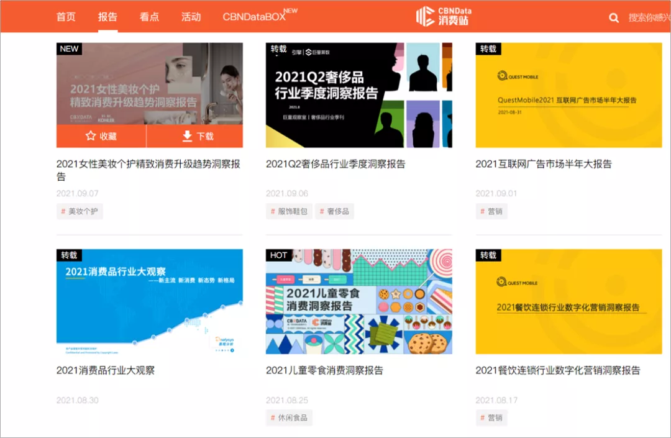Select the 休闲食品 tag

pos(290,418)
